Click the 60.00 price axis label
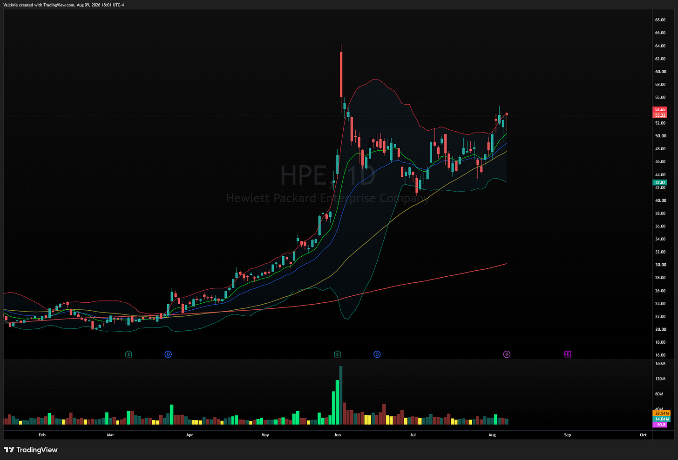Viewport: 678px width, 460px height. [x=660, y=72]
